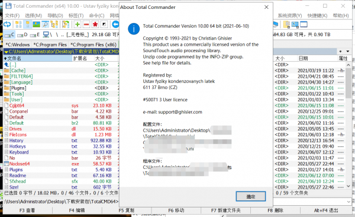Switch to brief file list view icon
The width and height of the screenshot is (355, 217).
point(18,24)
